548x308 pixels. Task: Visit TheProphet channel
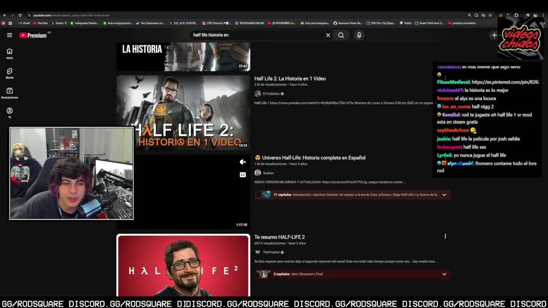click(x=271, y=252)
